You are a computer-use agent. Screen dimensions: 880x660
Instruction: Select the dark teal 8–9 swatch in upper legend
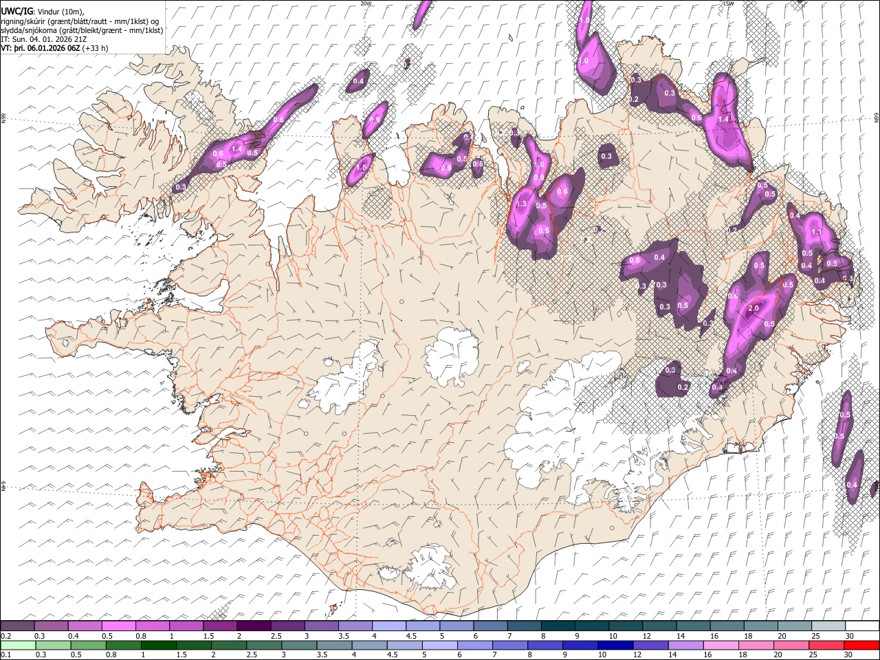tap(558, 626)
